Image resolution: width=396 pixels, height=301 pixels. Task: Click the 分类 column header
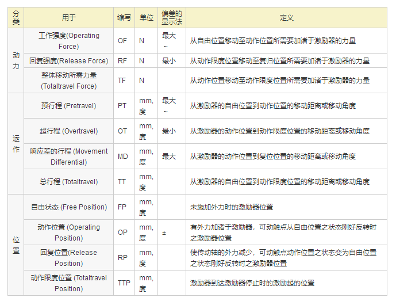point(16,18)
